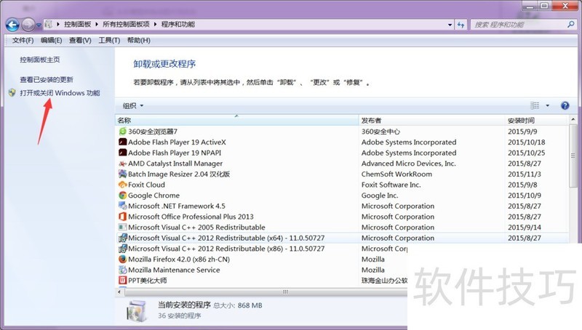Click the Forward navigation arrow
The height and width of the screenshot is (330, 582).
click(x=28, y=25)
